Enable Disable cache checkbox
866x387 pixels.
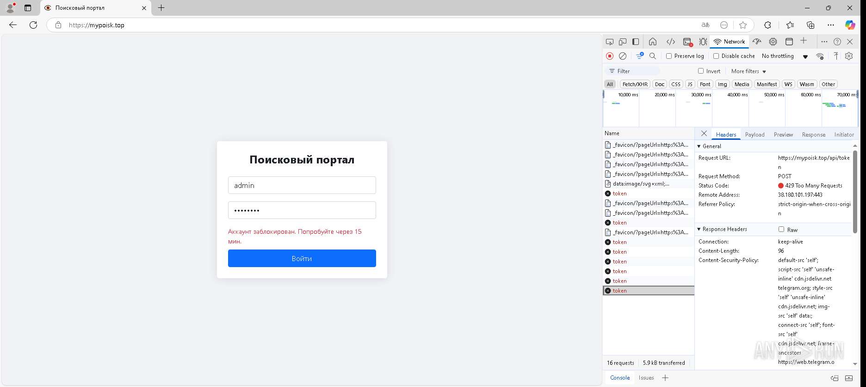[x=716, y=56]
